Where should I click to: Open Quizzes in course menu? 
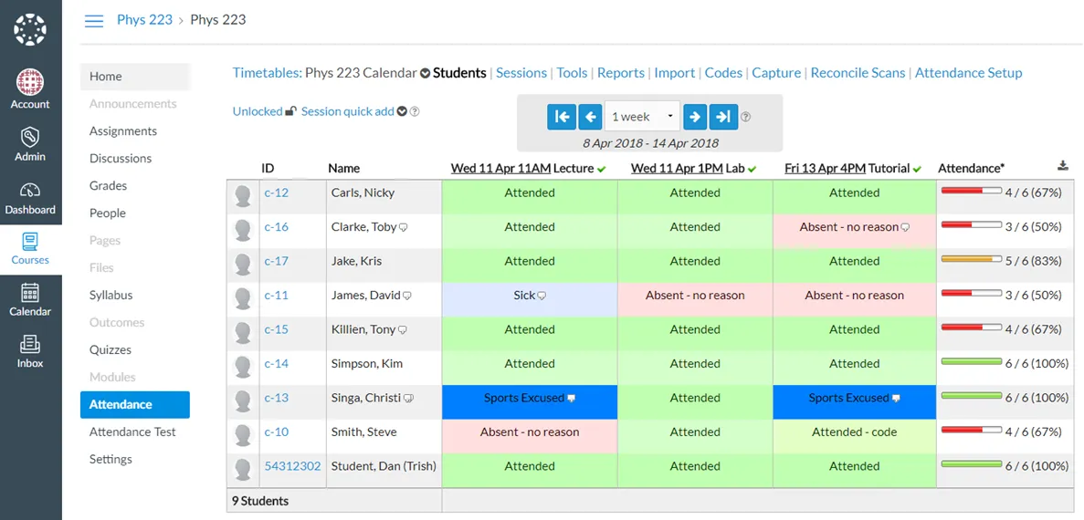point(110,350)
